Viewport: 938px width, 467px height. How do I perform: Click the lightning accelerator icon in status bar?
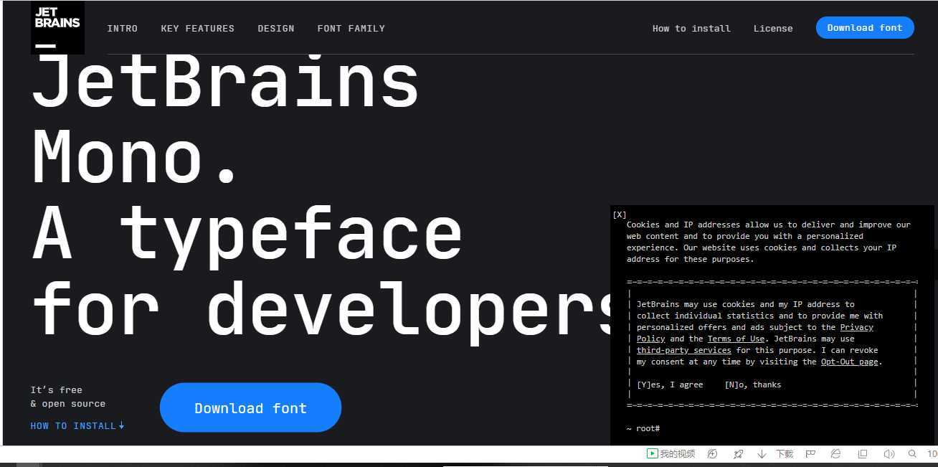[712, 454]
